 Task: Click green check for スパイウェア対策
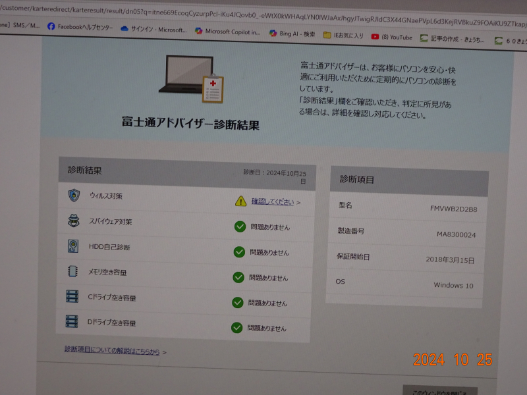point(240,226)
